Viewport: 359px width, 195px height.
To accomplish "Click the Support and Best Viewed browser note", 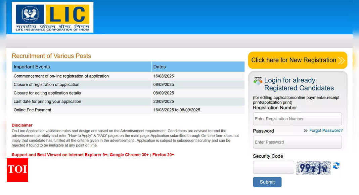I will 93,155.
